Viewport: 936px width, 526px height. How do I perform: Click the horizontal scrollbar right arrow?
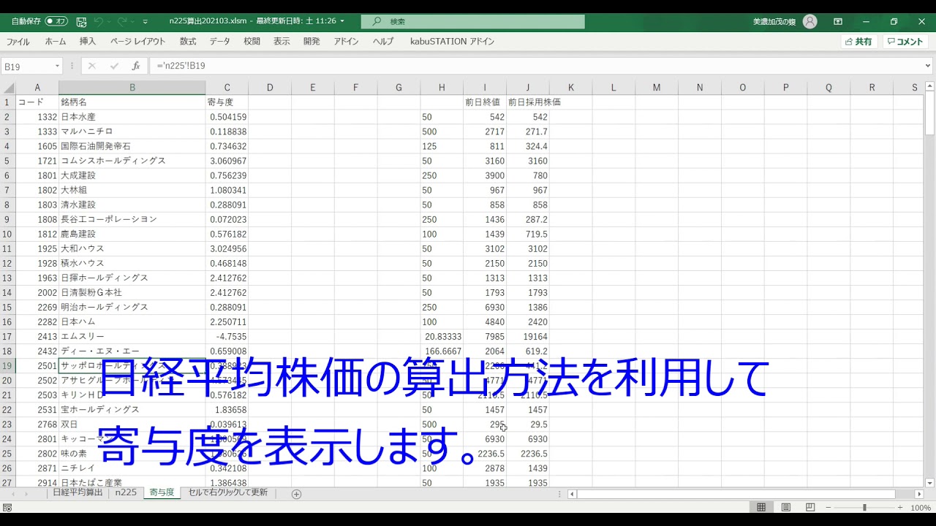[919, 494]
